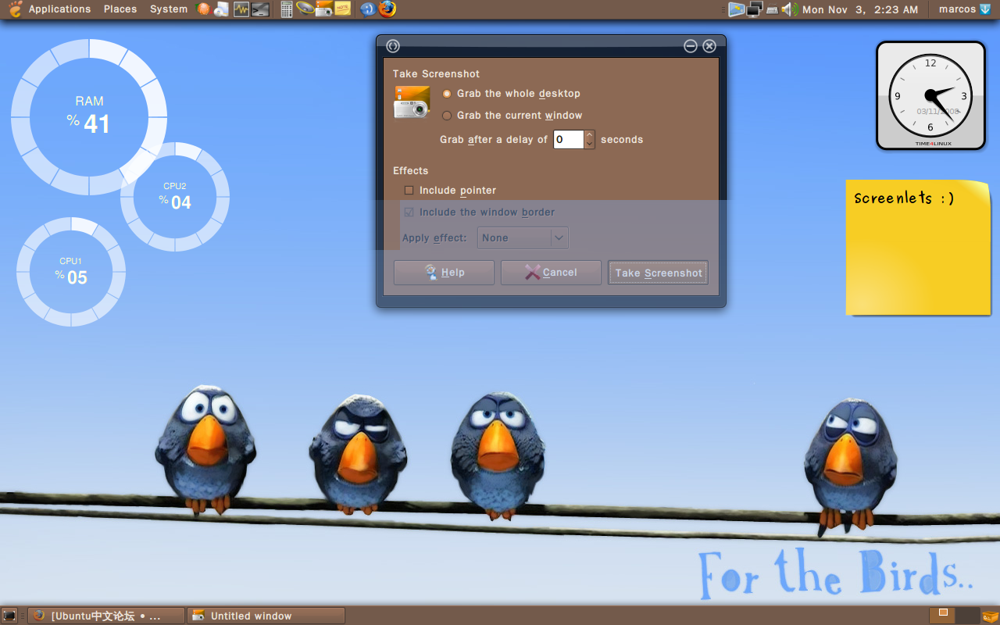Click the keyboard indicator tray icon
The height and width of the screenshot is (625, 1000).
[x=772, y=10]
